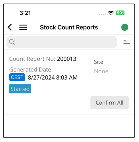The width and height of the screenshot is (139, 142).
Task: Tap the Wi-Fi status icon
Action: coord(111,13)
